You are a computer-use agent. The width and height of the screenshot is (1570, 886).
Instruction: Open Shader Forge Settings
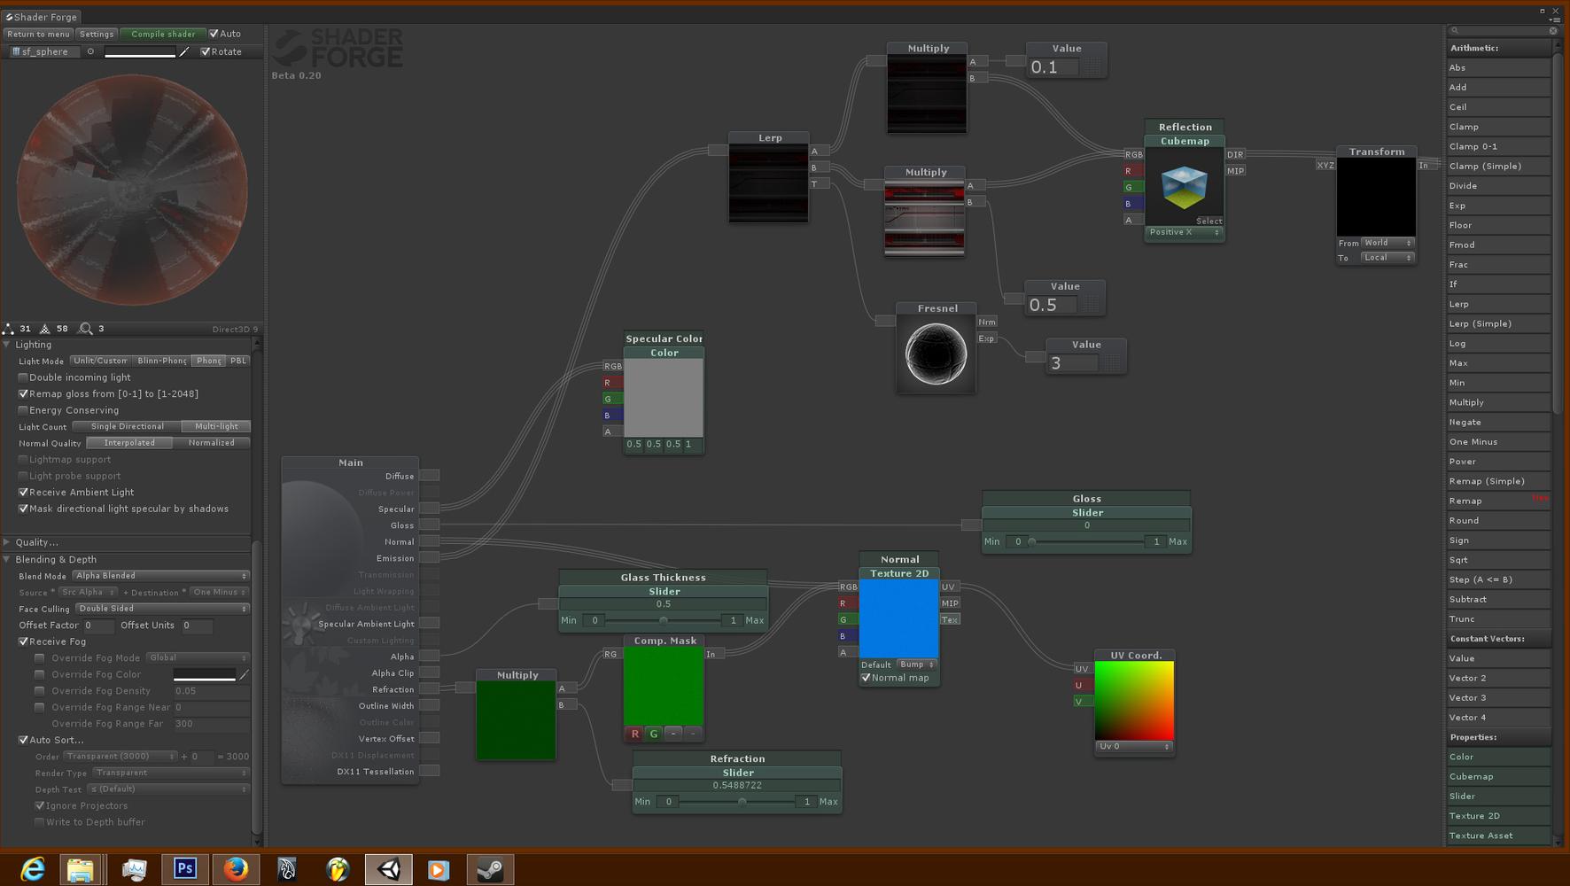[x=97, y=34]
